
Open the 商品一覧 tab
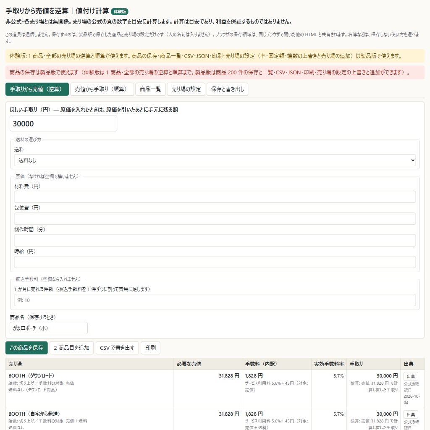150,89
